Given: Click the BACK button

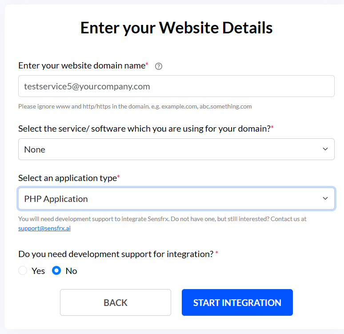Looking at the screenshot, I should pos(116,302).
